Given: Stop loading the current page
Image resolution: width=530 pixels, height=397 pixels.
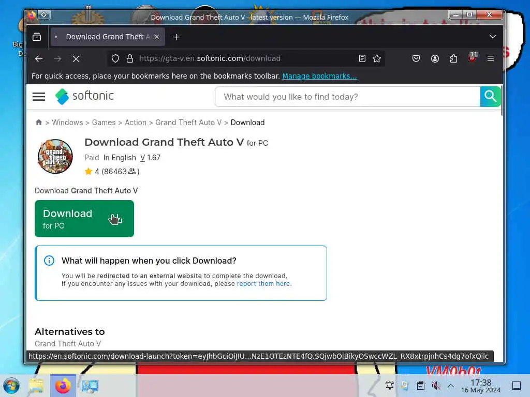Looking at the screenshot, I should [x=76, y=59].
